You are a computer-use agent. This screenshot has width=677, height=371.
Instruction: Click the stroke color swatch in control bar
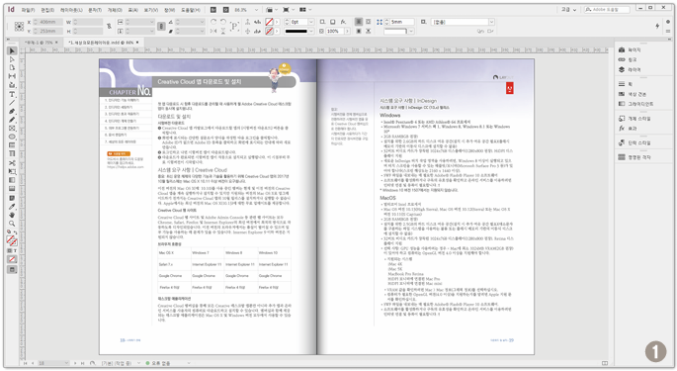click(269, 31)
